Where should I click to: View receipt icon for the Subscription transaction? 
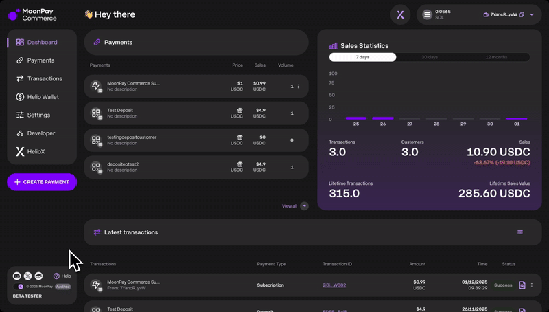(x=522, y=285)
